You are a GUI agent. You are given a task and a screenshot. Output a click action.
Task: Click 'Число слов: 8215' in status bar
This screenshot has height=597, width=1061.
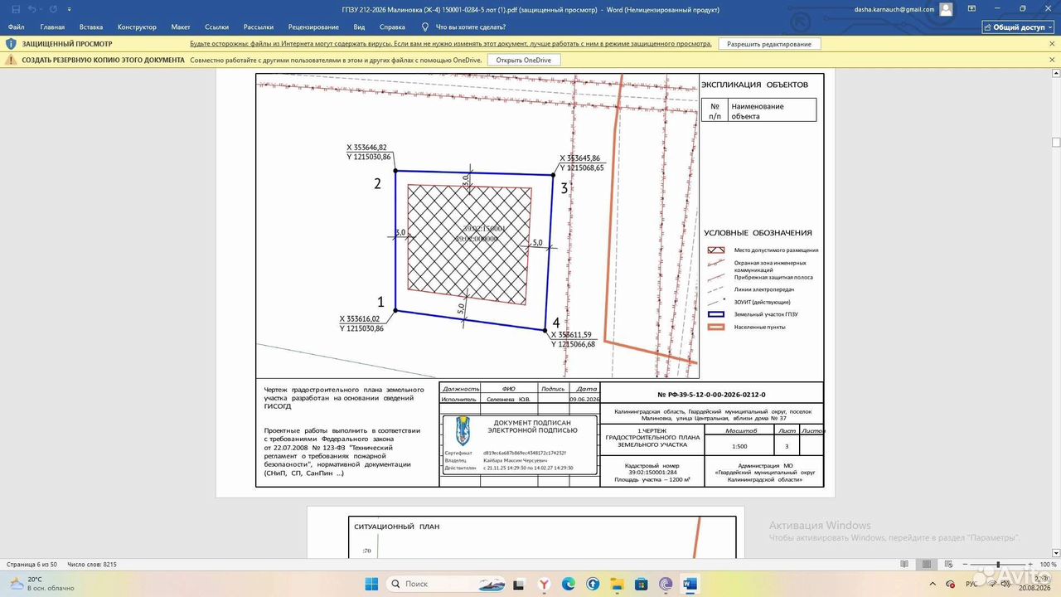(92, 565)
